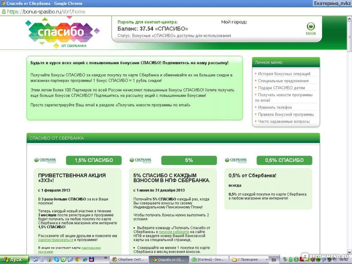Screen dimensions: 352x264
Task: Open the Проводник taskbar group dropdown arrow
Action: click(266, 260)
